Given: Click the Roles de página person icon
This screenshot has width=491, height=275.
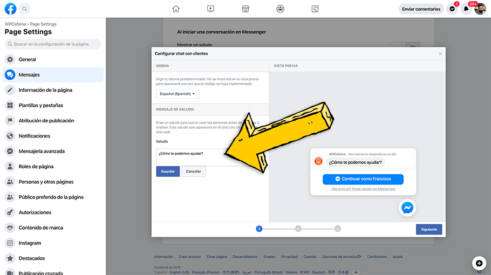Looking at the screenshot, I should click(10, 167).
